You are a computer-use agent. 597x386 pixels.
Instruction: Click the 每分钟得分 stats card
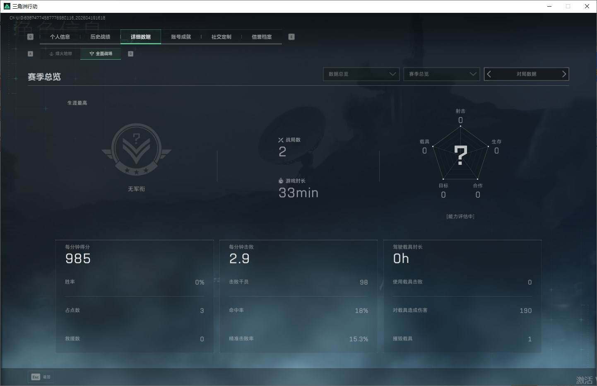(x=135, y=296)
